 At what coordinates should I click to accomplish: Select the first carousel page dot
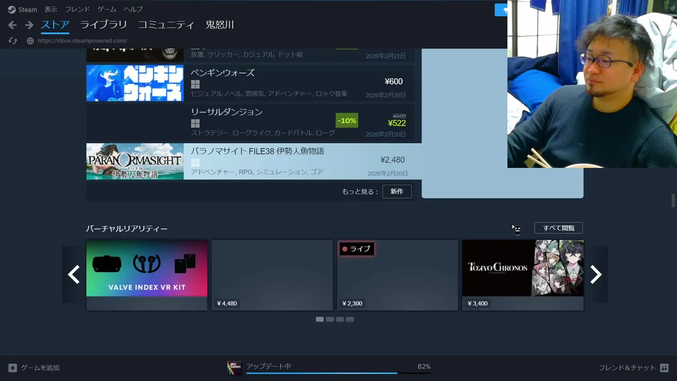point(320,319)
